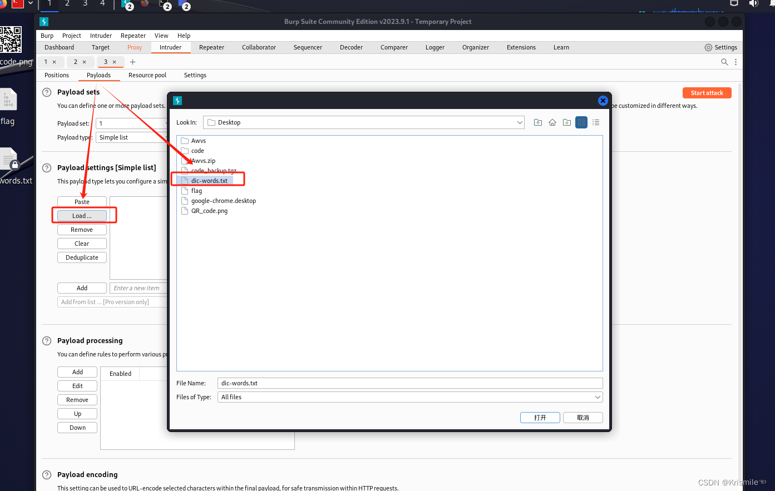775x491 pixels.
Task: Click Add from list Pro-only dropdown
Action: pos(112,302)
